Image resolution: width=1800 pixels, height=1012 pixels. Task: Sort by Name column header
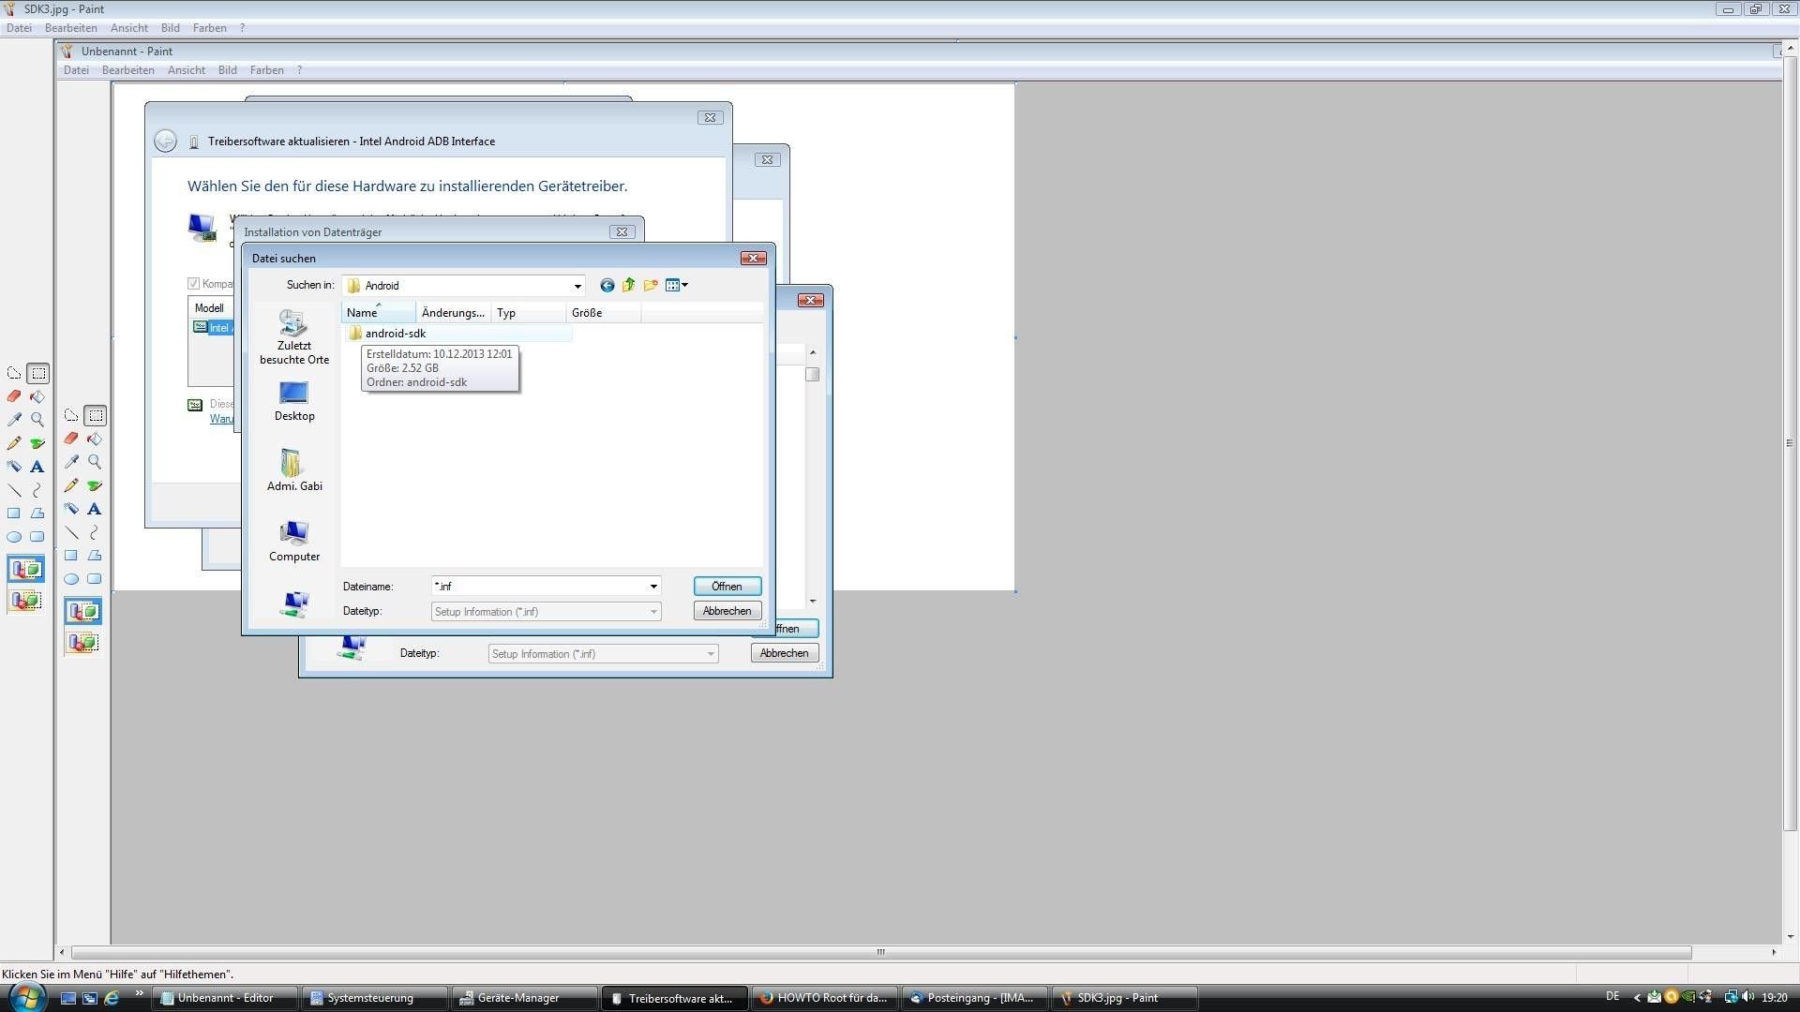[x=379, y=313]
